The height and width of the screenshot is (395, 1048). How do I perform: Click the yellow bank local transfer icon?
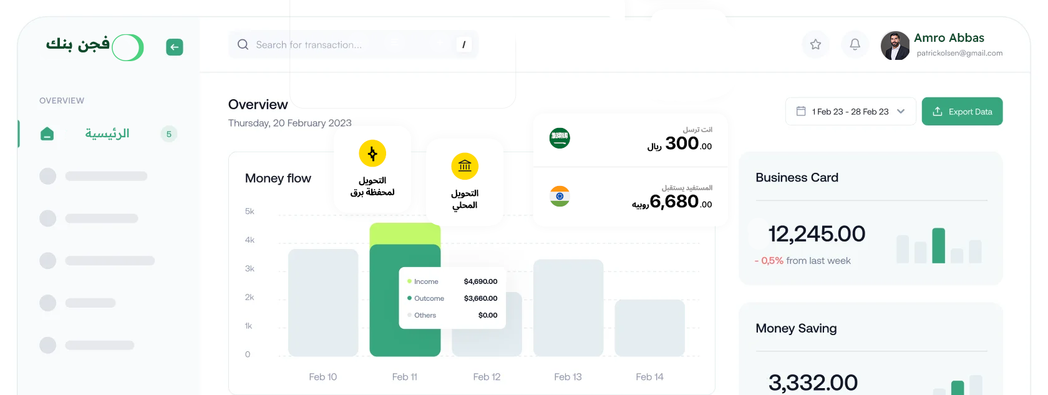click(x=465, y=166)
